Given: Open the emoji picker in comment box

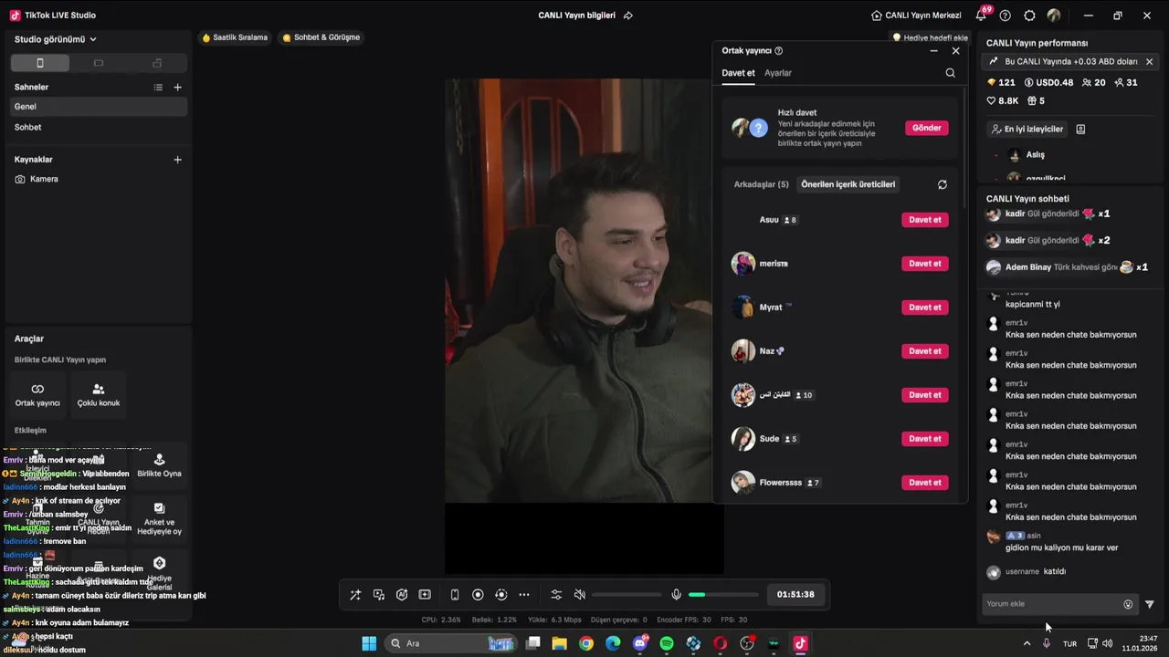Looking at the screenshot, I should (x=1128, y=604).
